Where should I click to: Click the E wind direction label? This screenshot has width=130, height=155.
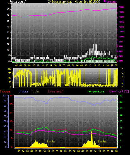[x=122, y=82]
